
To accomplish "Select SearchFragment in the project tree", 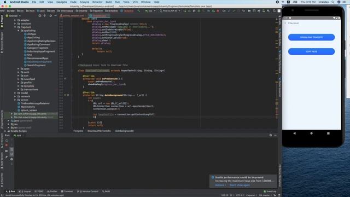I will coord(36,65).
